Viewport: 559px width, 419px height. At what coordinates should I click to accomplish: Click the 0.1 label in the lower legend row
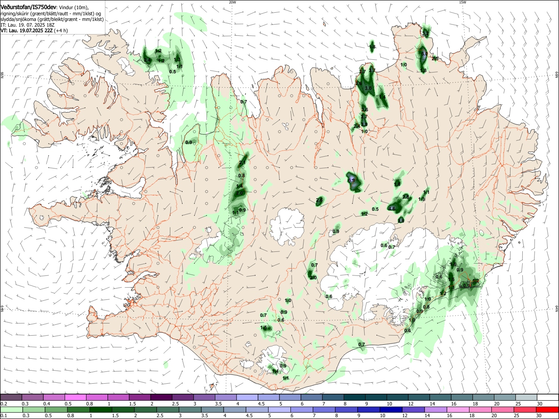(3, 416)
